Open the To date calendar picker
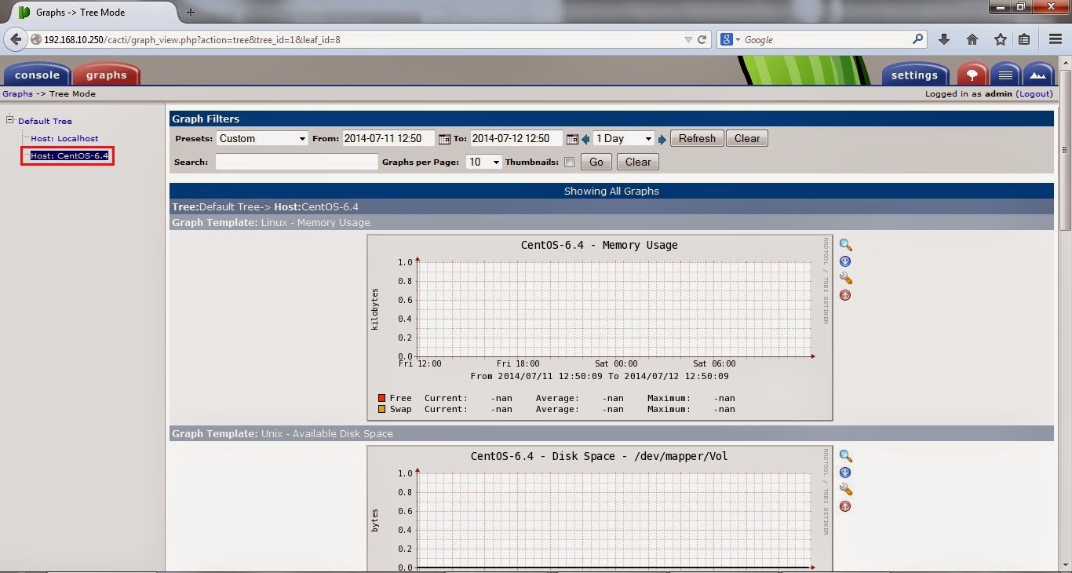This screenshot has width=1072, height=573. [572, 139]
